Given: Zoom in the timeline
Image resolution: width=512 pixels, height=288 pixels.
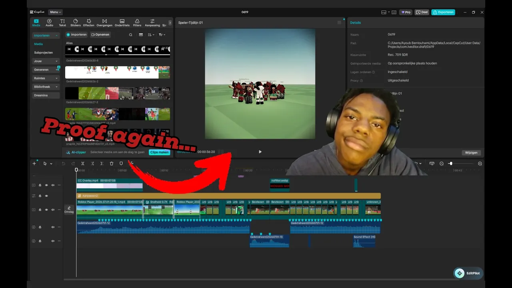Looking at the screenshot, I should click(x=480, y=164).
